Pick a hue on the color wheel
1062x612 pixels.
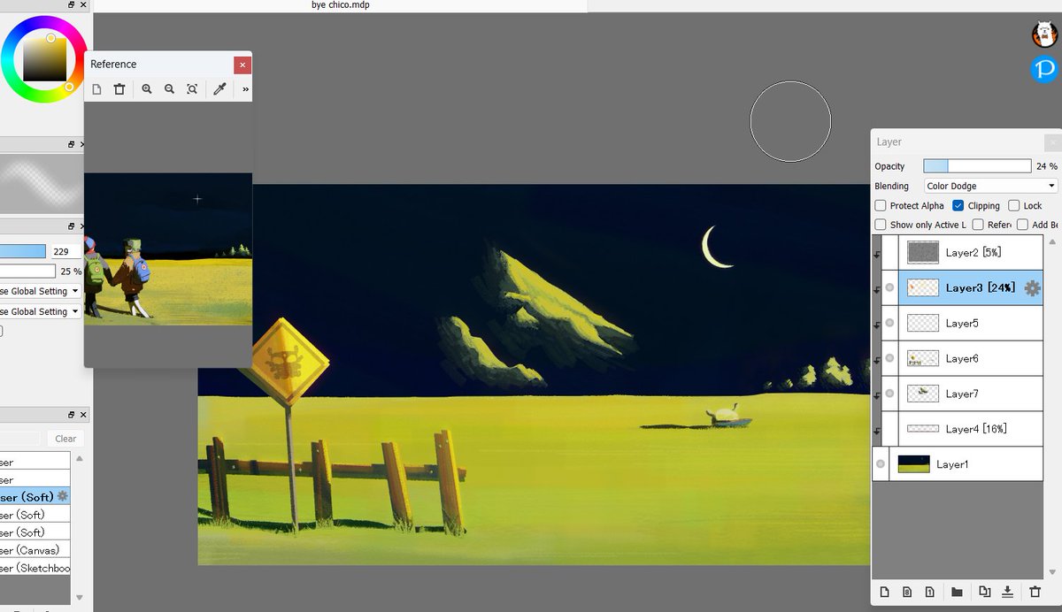pyautogui.click(x=44, y=60)
